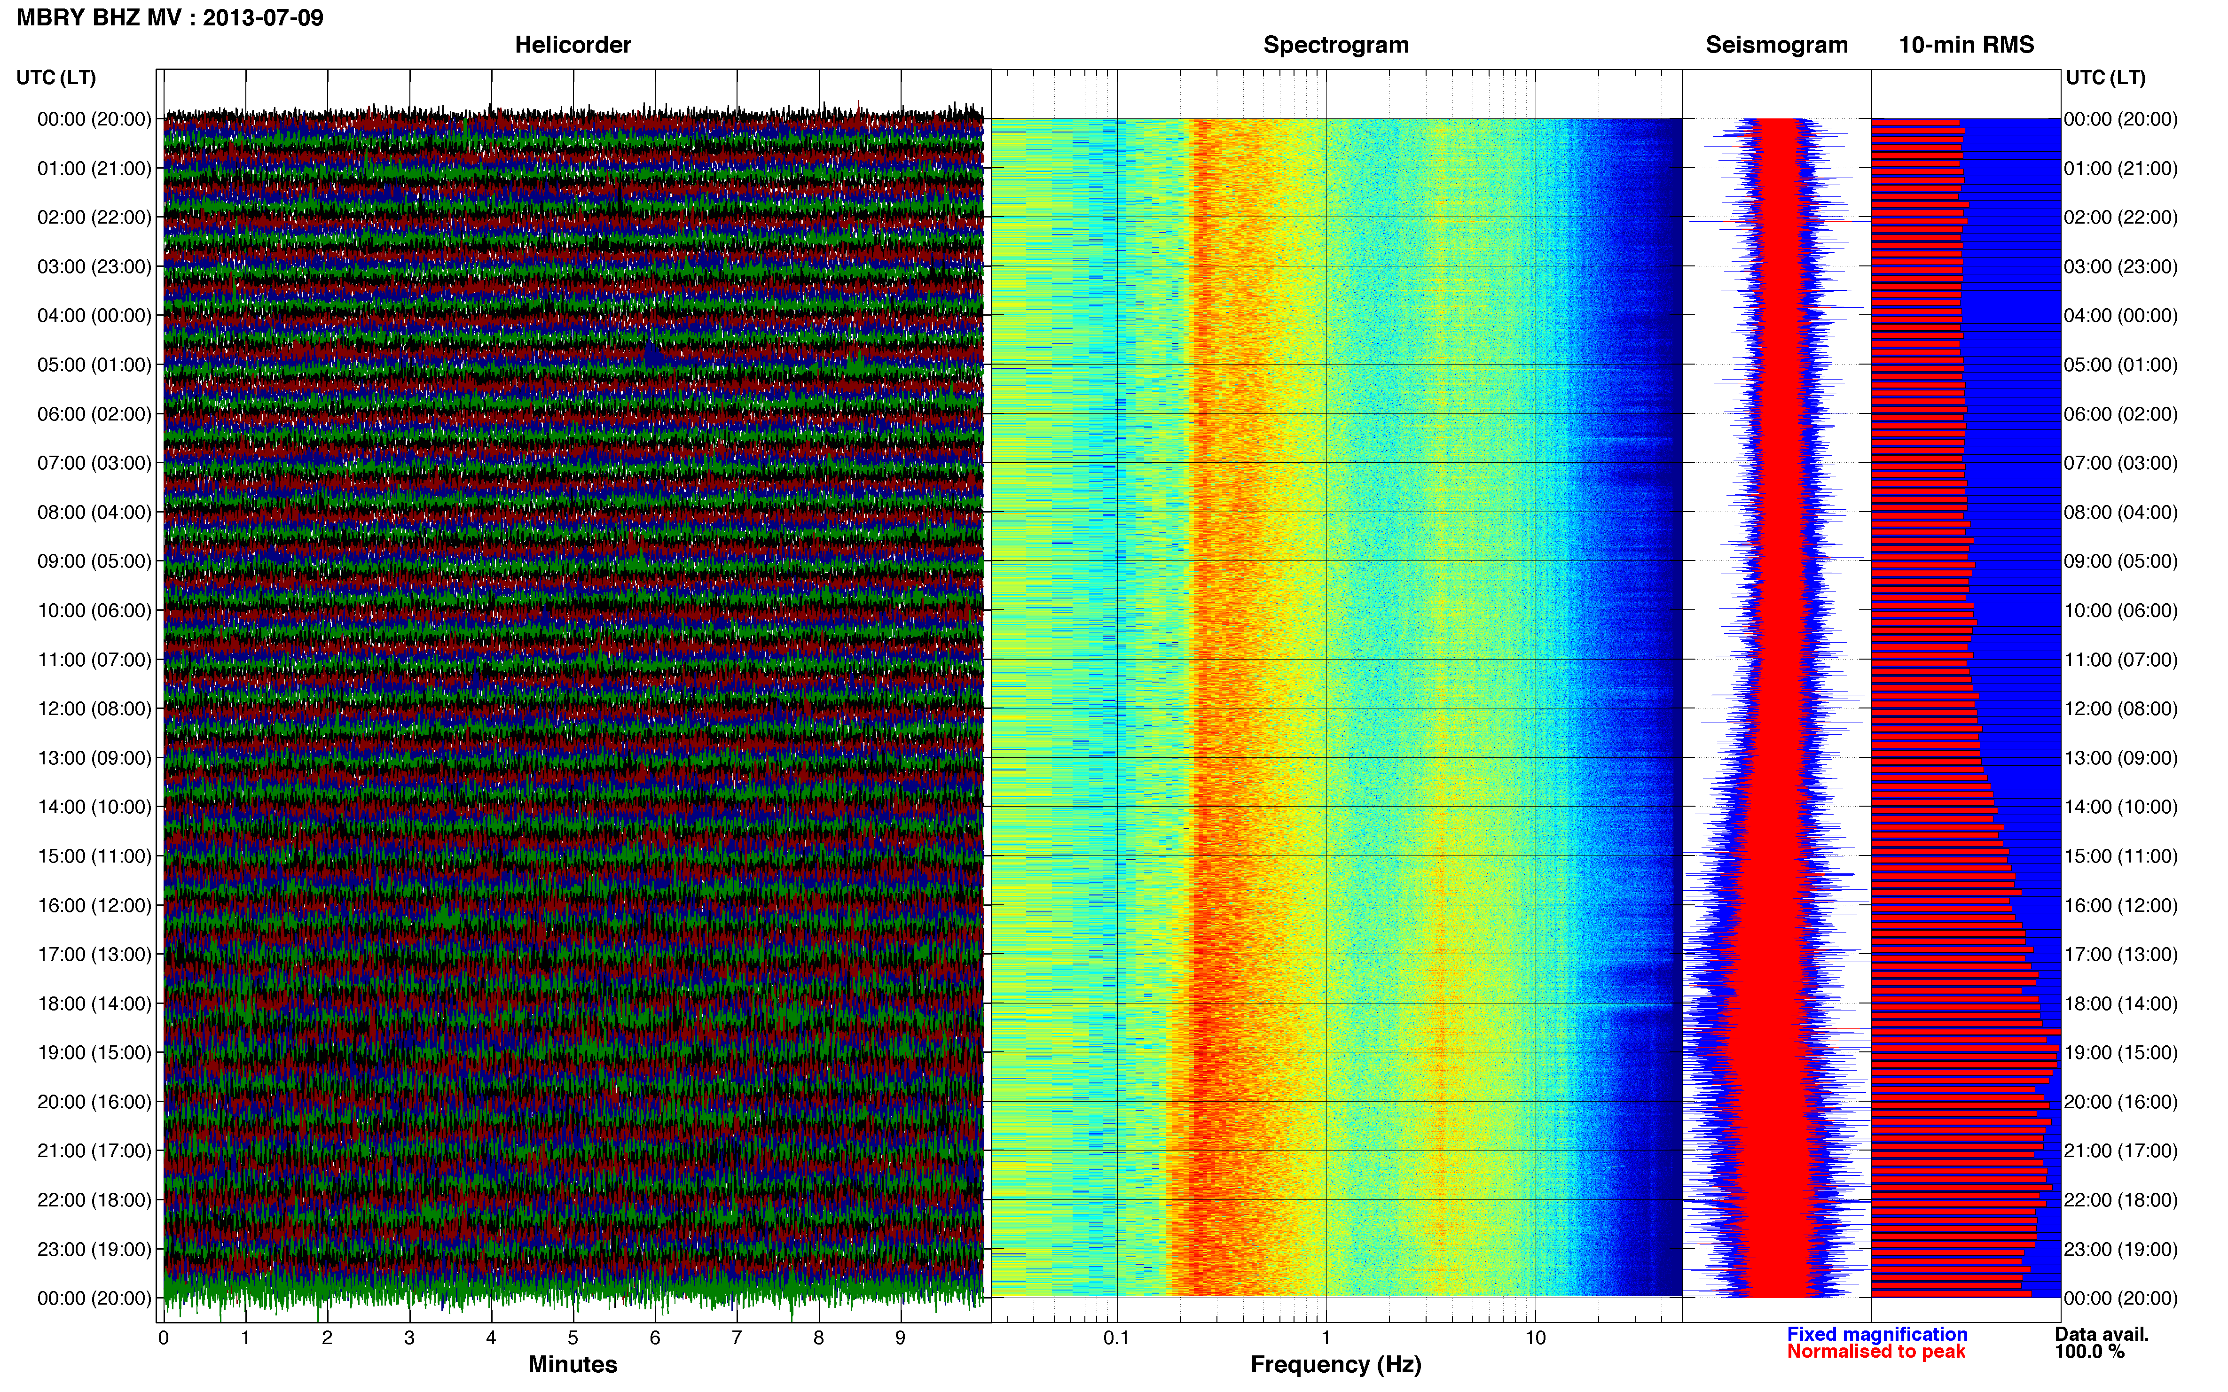
Task: Click the left '17:00 (13:00)' time label
Action: (x=94, y=955)
